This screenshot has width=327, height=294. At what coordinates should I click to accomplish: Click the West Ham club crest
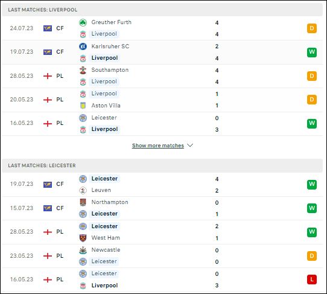tap(83, 238)
